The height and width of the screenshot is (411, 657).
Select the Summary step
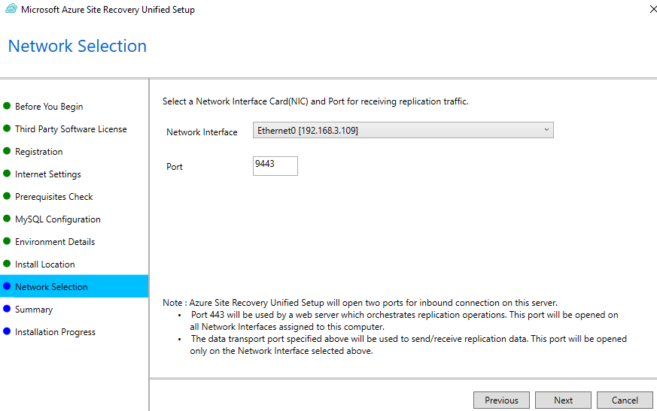(34, 310)
